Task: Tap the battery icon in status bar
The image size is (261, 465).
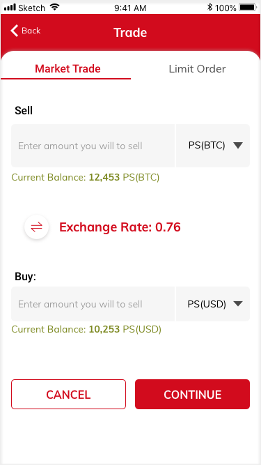Action: (x=248, y=8)
